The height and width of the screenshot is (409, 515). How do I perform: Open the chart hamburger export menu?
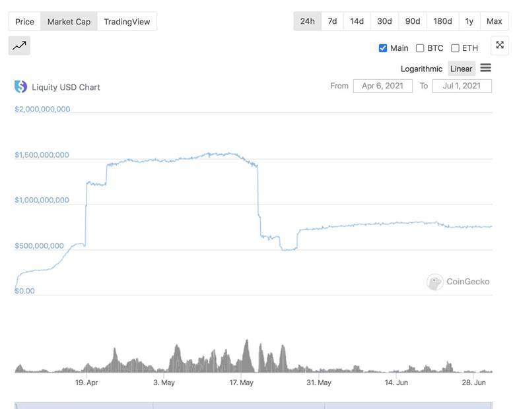[x=485, y=68]
